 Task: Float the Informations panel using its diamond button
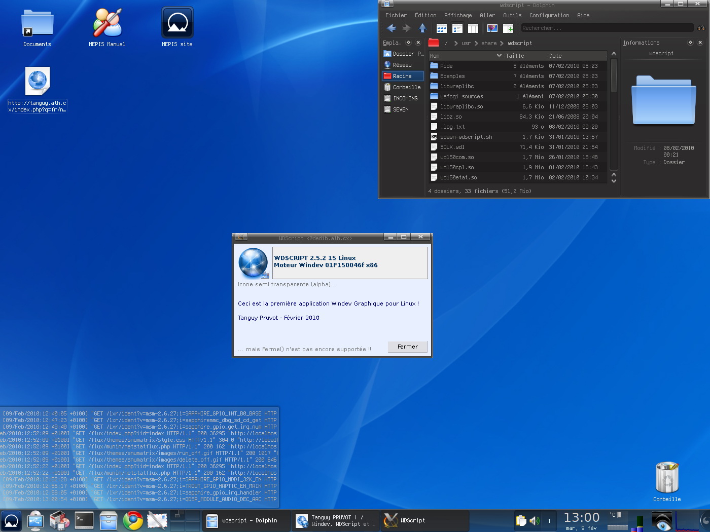690,43
